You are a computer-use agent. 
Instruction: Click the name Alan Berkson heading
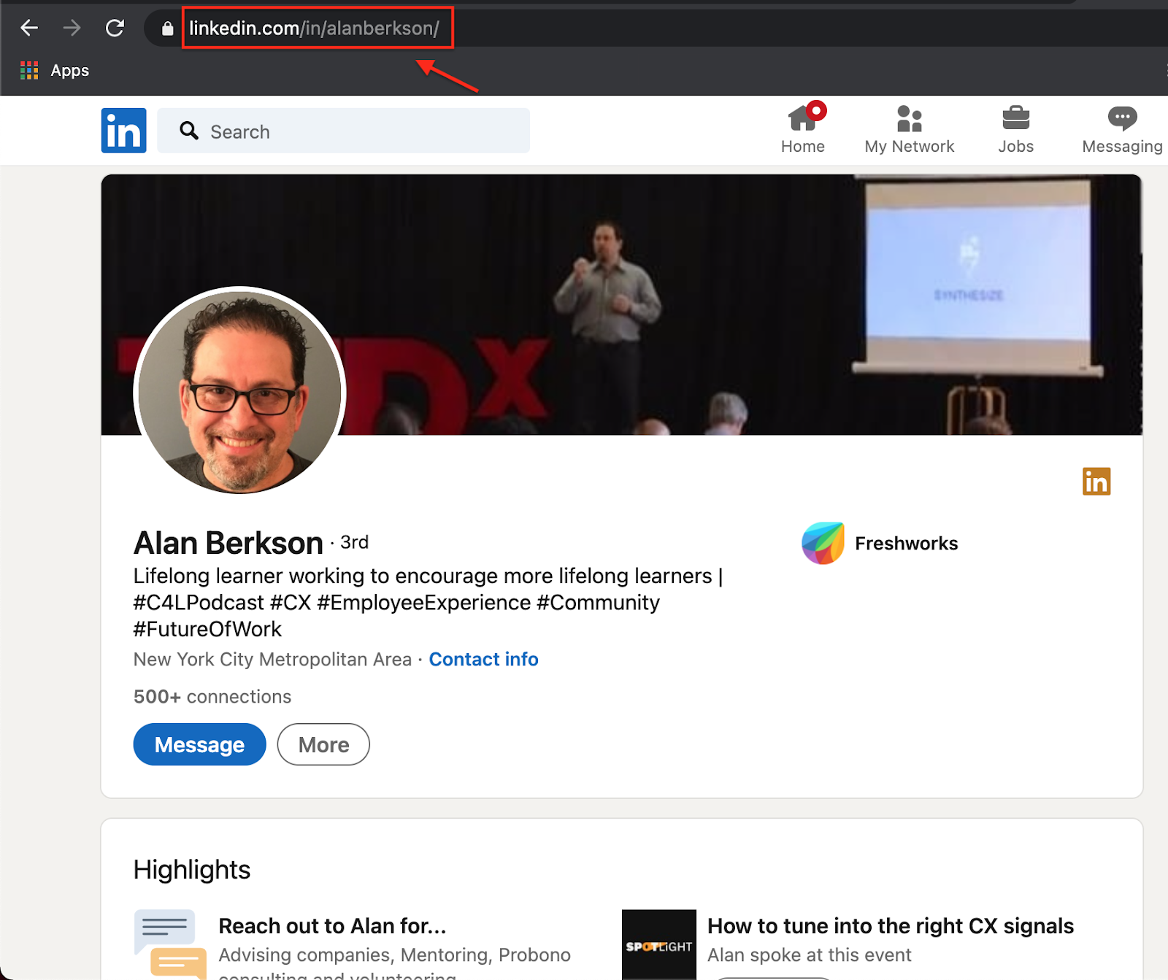(x=228, y=543)
